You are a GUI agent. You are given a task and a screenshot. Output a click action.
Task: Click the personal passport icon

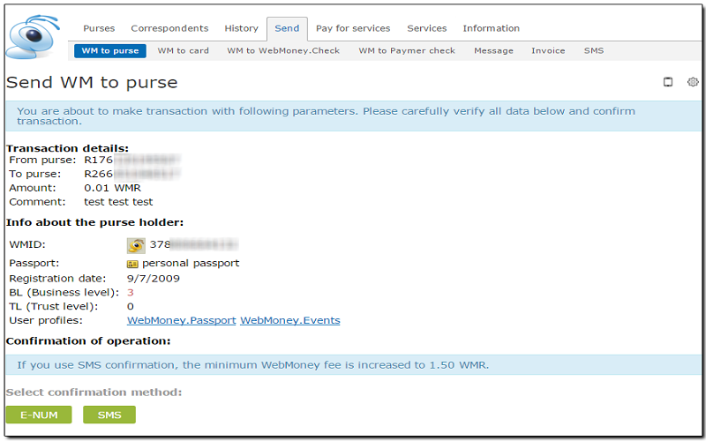[132, 264]
